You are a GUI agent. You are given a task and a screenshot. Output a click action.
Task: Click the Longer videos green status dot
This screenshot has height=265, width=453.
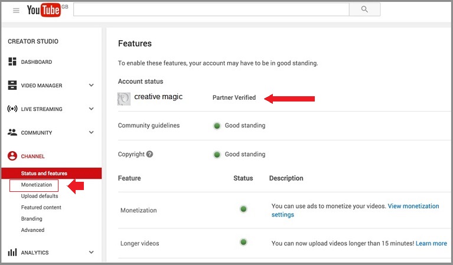pyautogui.click(x=243, y=242)
